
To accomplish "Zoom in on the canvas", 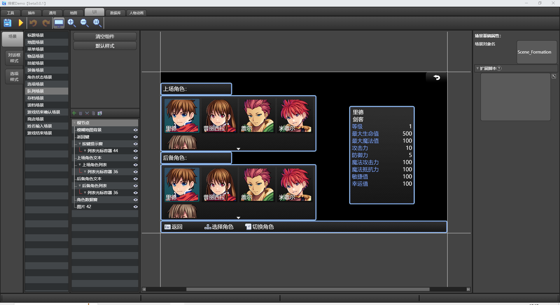I will point(71,23).
